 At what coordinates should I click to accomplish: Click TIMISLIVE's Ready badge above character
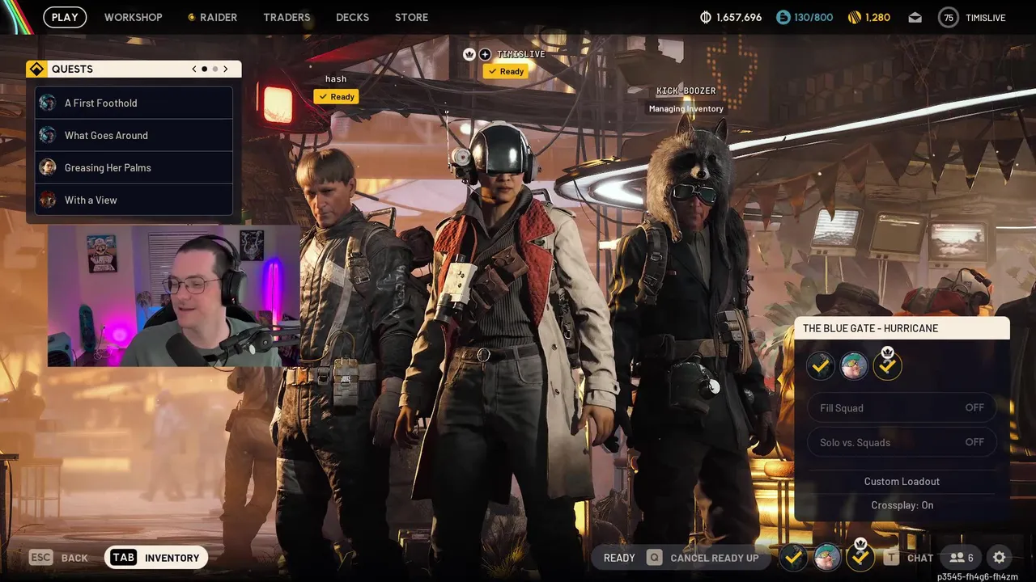[505, 71]
